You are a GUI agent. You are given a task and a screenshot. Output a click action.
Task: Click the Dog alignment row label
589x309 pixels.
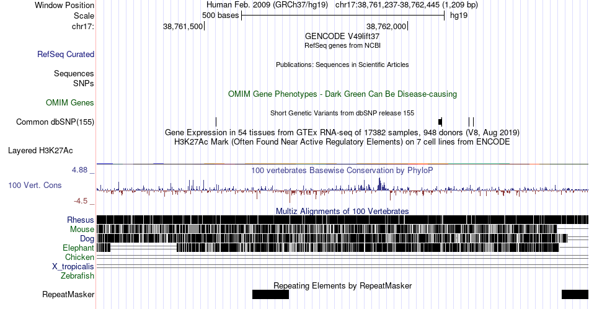click(87, 238)
